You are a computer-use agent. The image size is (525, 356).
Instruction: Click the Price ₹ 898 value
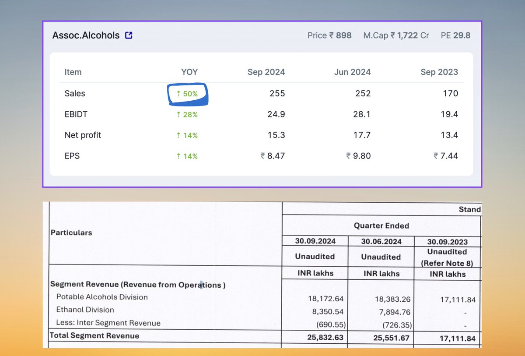pos(329,35)
